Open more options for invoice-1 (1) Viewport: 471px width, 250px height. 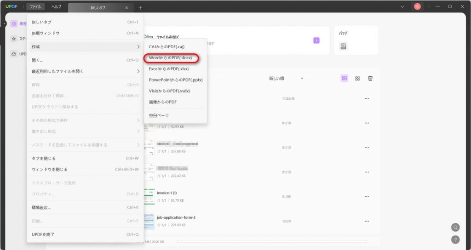(x=367, y=197)
